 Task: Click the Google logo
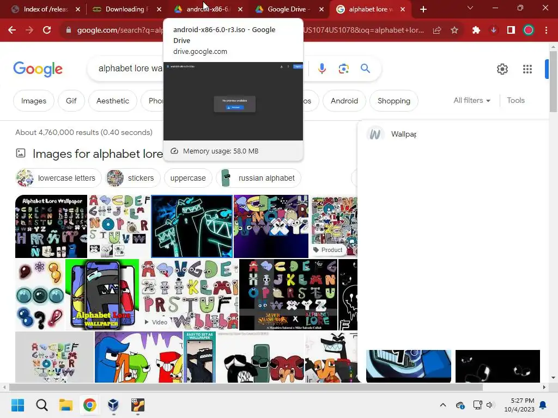click(x=38, y=69)
